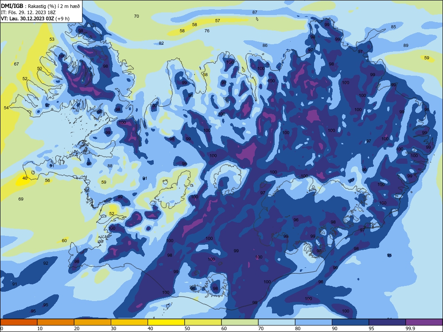Click the map value '53' in the northwest
Screen dimensions: 443x332
pos(52,39)
